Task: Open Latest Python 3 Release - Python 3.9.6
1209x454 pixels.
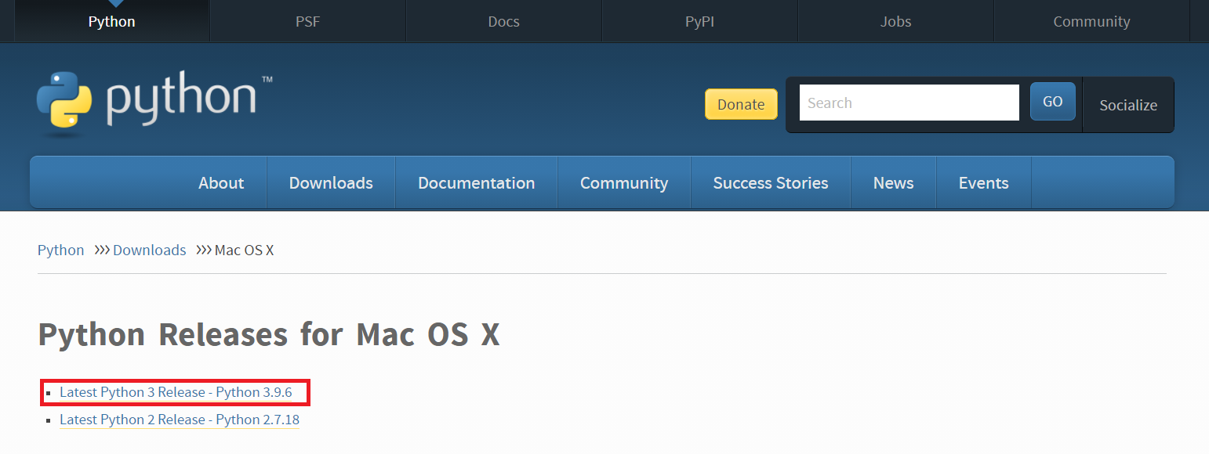Action: click(176, 392)
